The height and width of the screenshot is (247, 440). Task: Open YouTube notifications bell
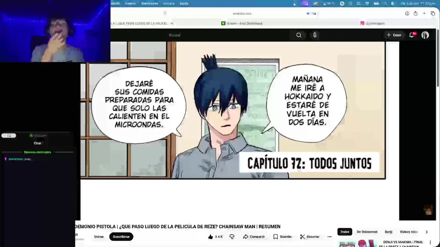[412, 35]
